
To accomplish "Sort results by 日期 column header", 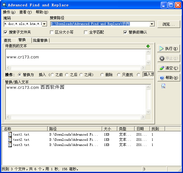I will point(142,129).
